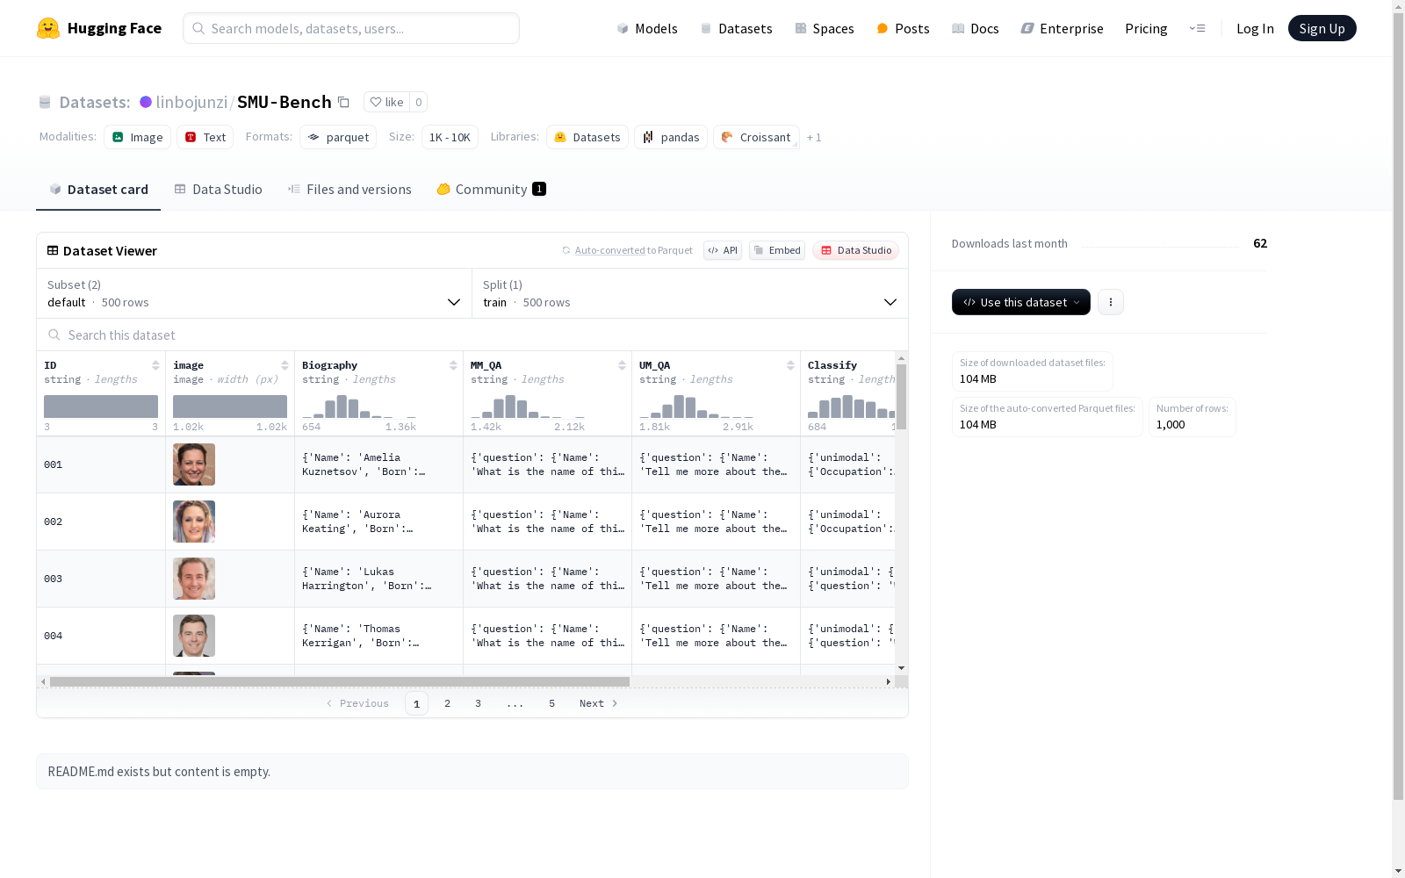
Task: Like the SMU-Bench dataset
Action: 386,102
